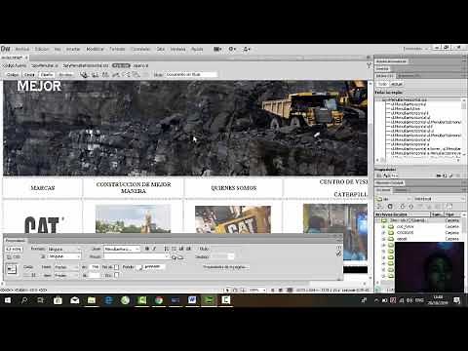This screenshot has height=351, width=468.
Task: Click the Vínculo link input field
Action: pyautogui.click(x=136, y=256)
